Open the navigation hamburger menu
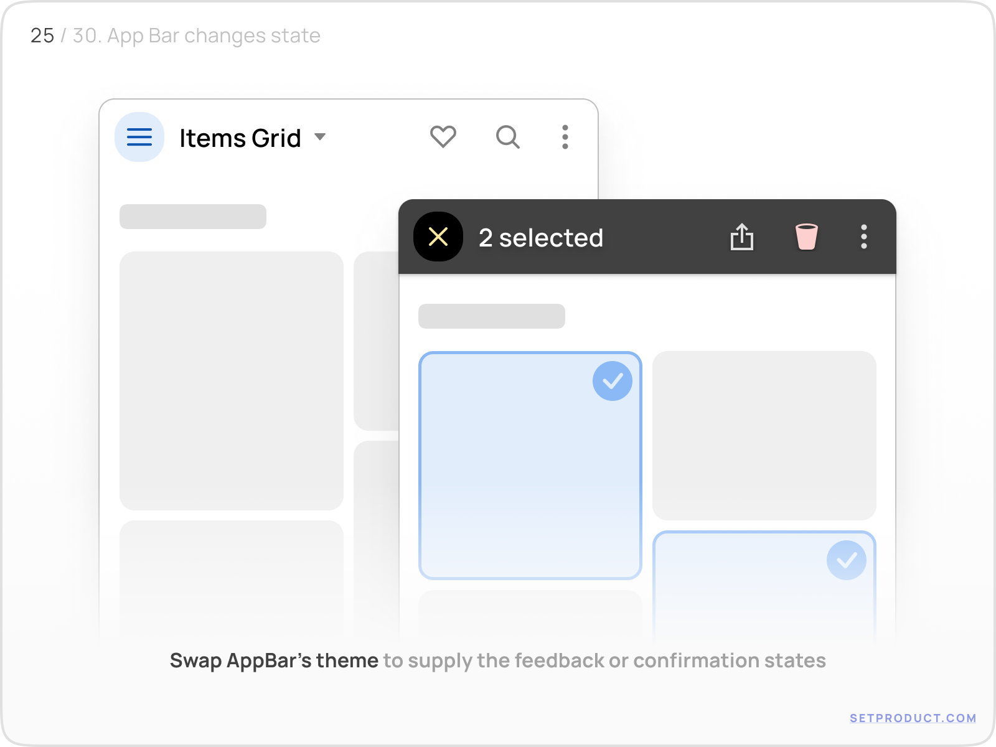996x747 pixels. click(139, 137)
